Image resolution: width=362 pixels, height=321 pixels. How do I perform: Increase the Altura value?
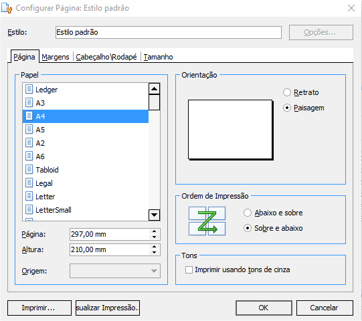pyautogui.click(x=154, y=247)
